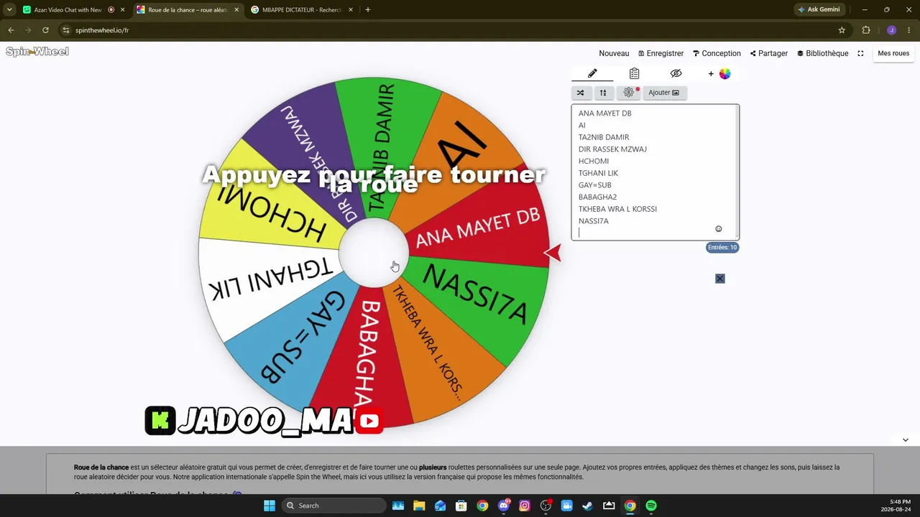This screenshot has width=920, height=517.
Task: Open Outlook from the taskbar
Action: click(440, 506)
